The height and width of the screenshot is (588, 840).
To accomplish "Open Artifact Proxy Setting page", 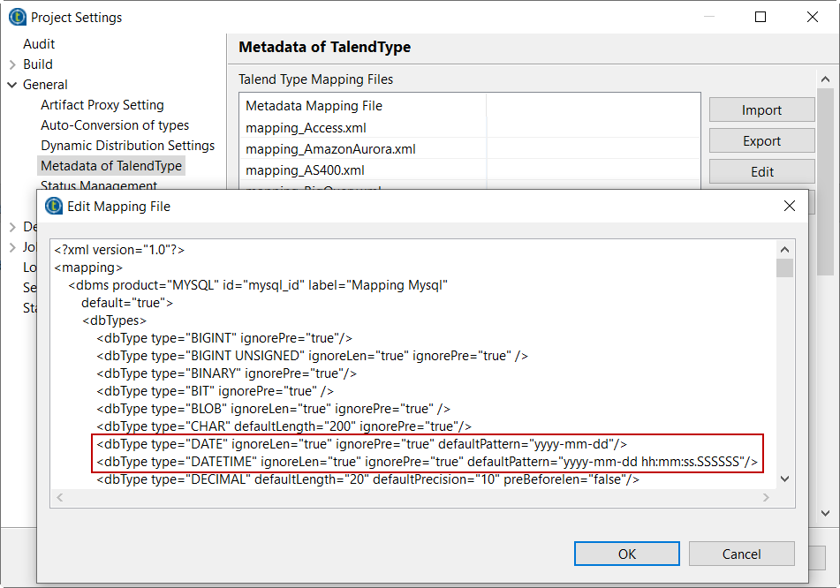I will [102, 105].
